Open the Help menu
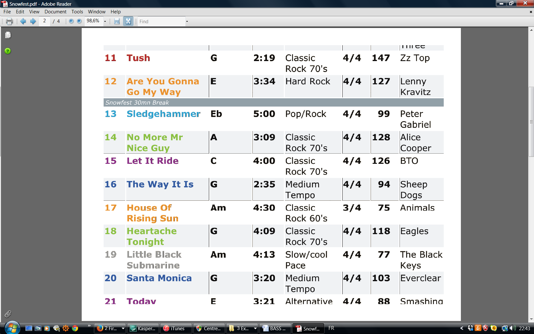This screenshot has width=534, height=334. (x=116, y=12)
